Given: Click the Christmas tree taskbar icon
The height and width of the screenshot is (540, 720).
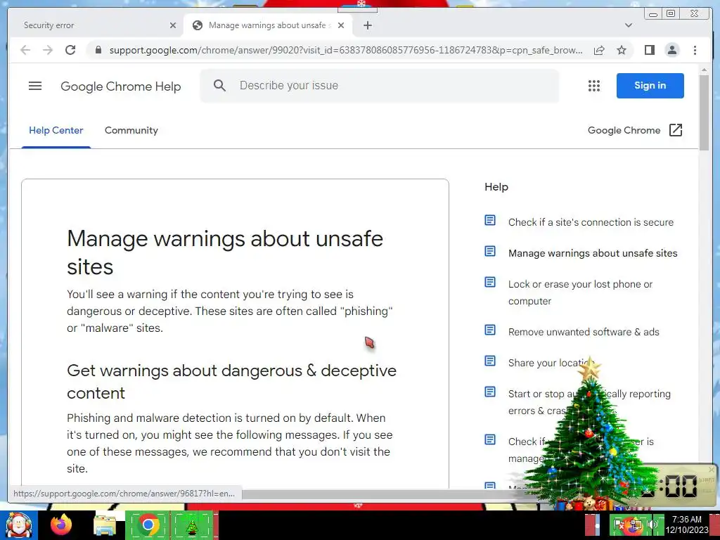Looking at the screenshot, I should [x=192, y=525].
